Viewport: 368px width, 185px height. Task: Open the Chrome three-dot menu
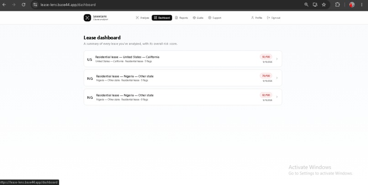tap(362, 5)
